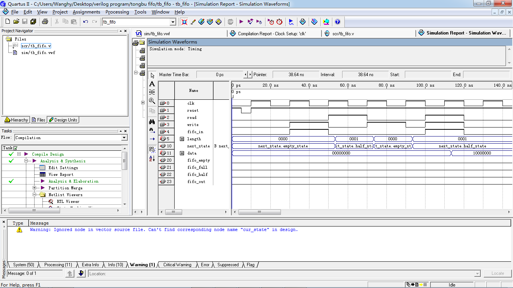This screenshot has width=513, height=288.
Task: Open the Processing menu
Action: (x=117, y=12)
